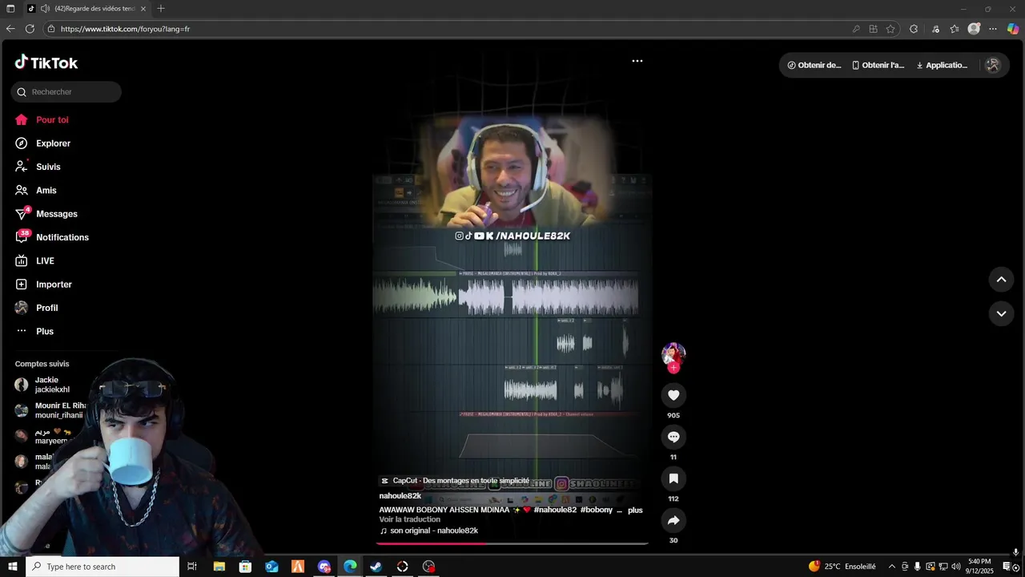Open the nahoule82k username link
Screen dimensions: 1025x577
400,496
